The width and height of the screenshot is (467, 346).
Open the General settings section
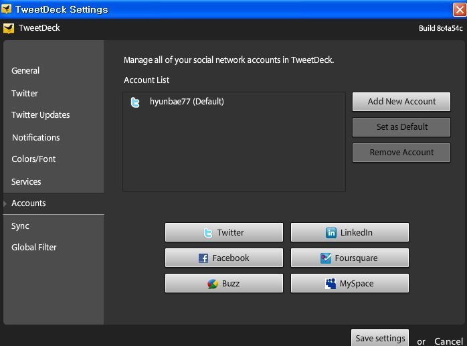pos(25,71)
